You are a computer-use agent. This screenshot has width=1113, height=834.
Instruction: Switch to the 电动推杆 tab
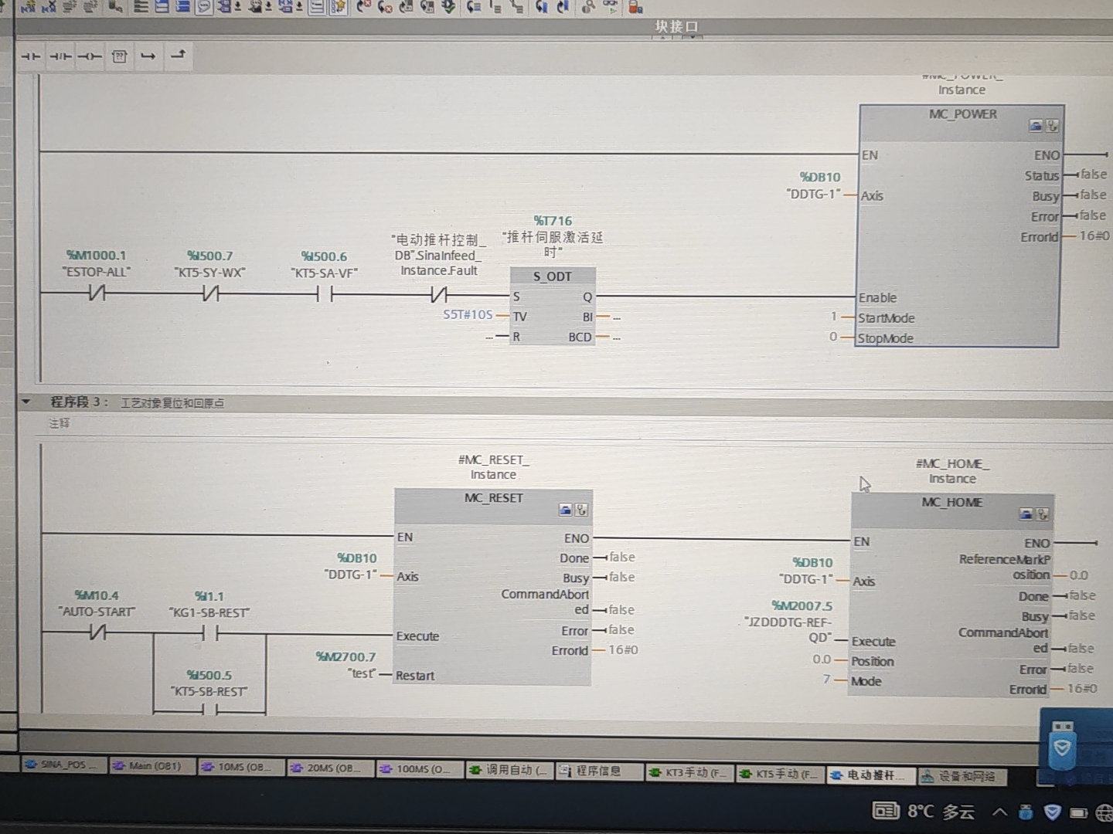(870, 775)
